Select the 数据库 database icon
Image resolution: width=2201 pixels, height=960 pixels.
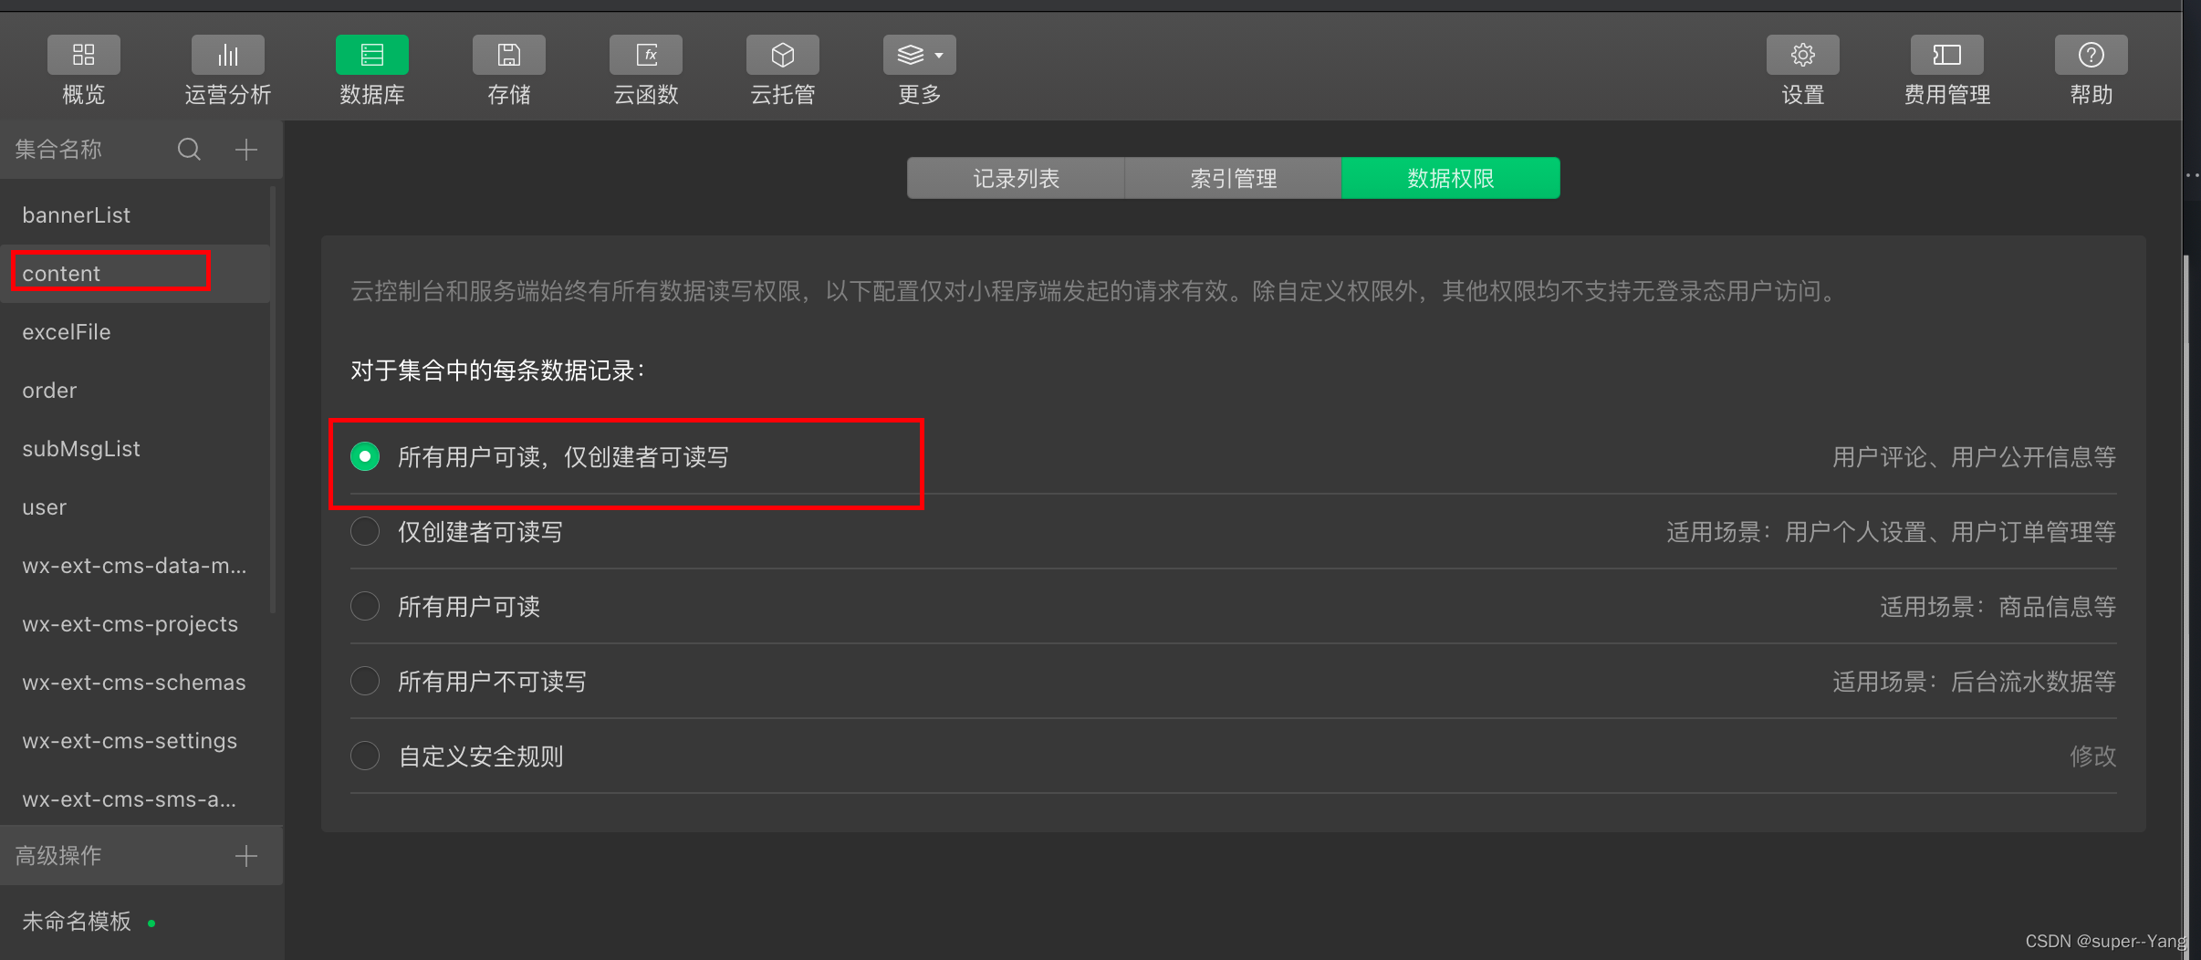point(371,56)
